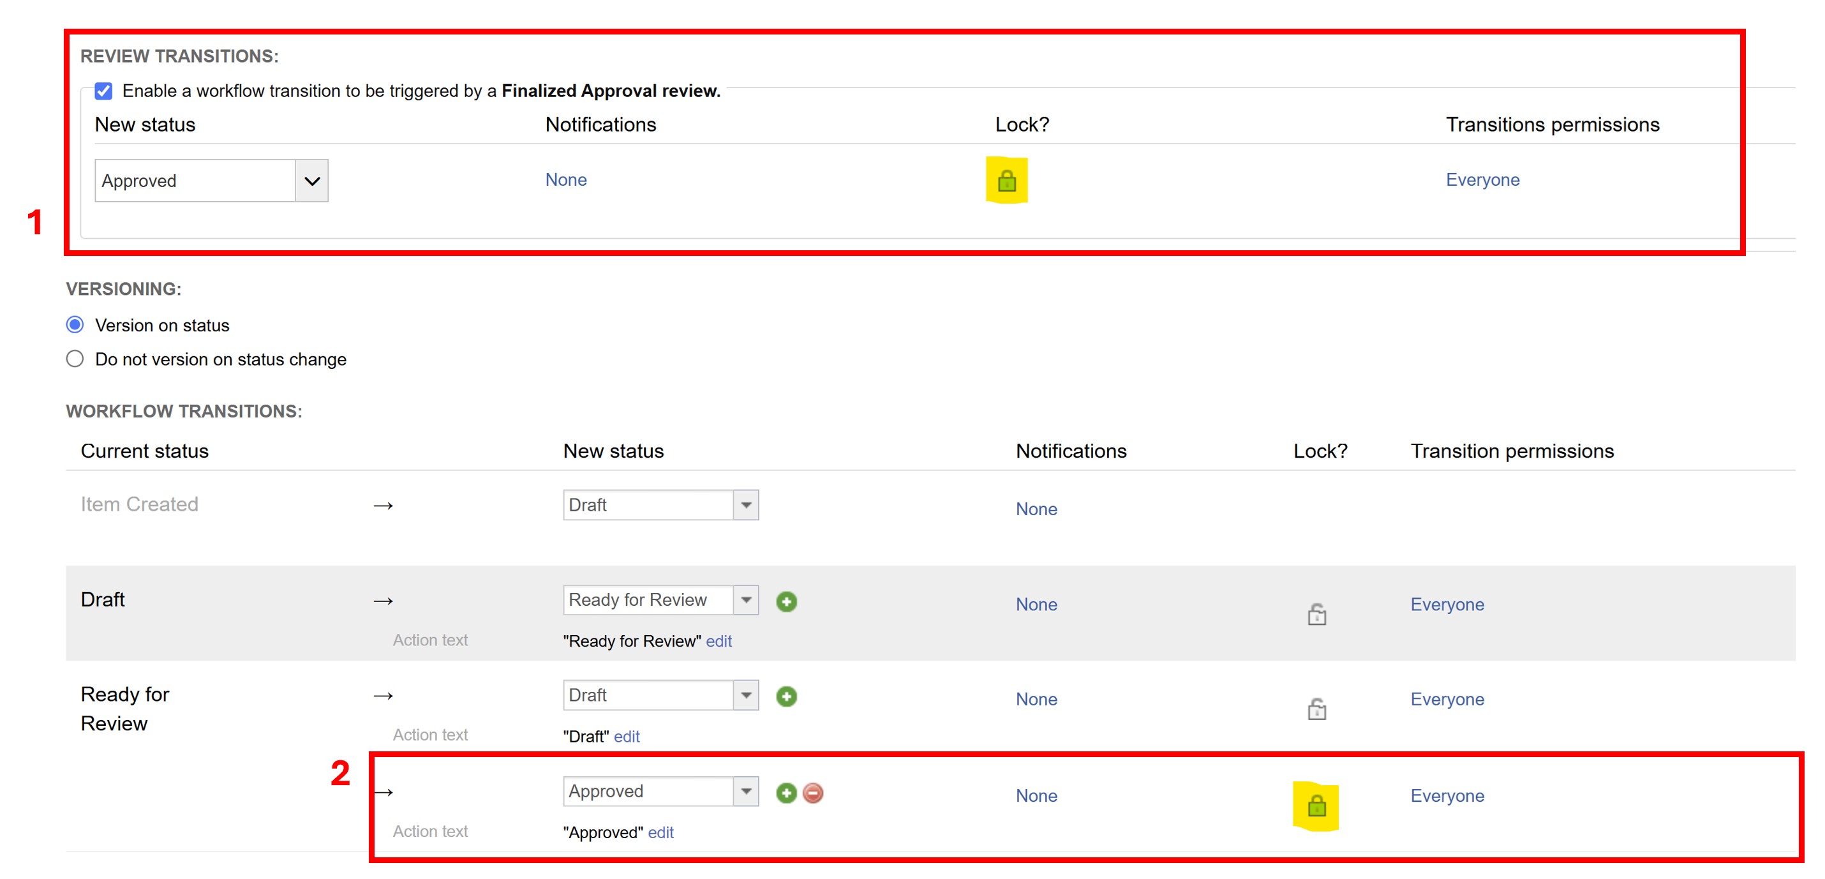Image resolution: width=1825 pixels, height=879 pixels.
Task: Choose Do not version on status change
Action: pyautogui.click(x=75, y=359)
